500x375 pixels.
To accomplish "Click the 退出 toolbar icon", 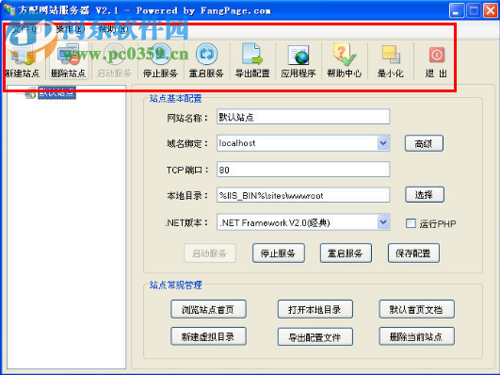I will [436, 60].
